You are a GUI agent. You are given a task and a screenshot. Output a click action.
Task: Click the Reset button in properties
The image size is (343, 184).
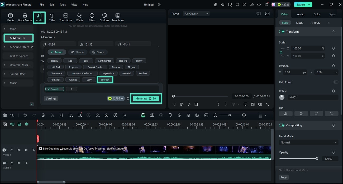coord(284,177)
